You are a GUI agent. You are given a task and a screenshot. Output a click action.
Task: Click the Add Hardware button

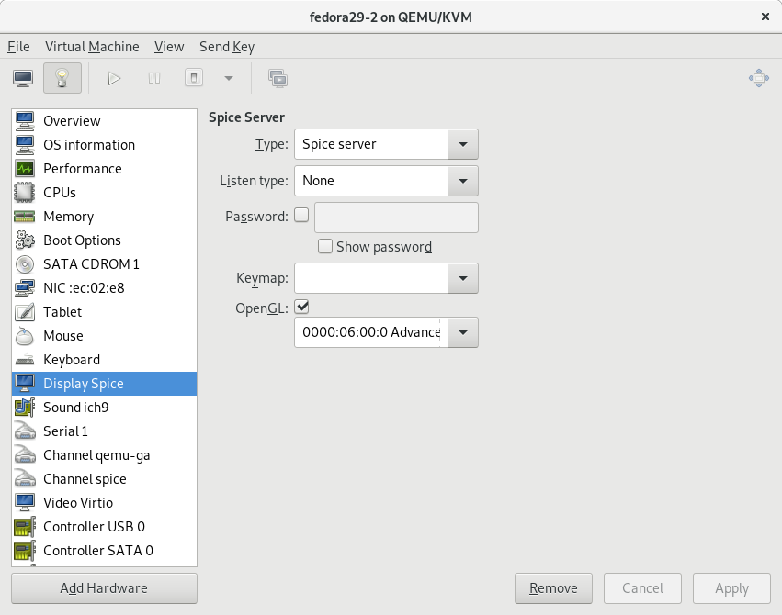[x=104, y=588]
